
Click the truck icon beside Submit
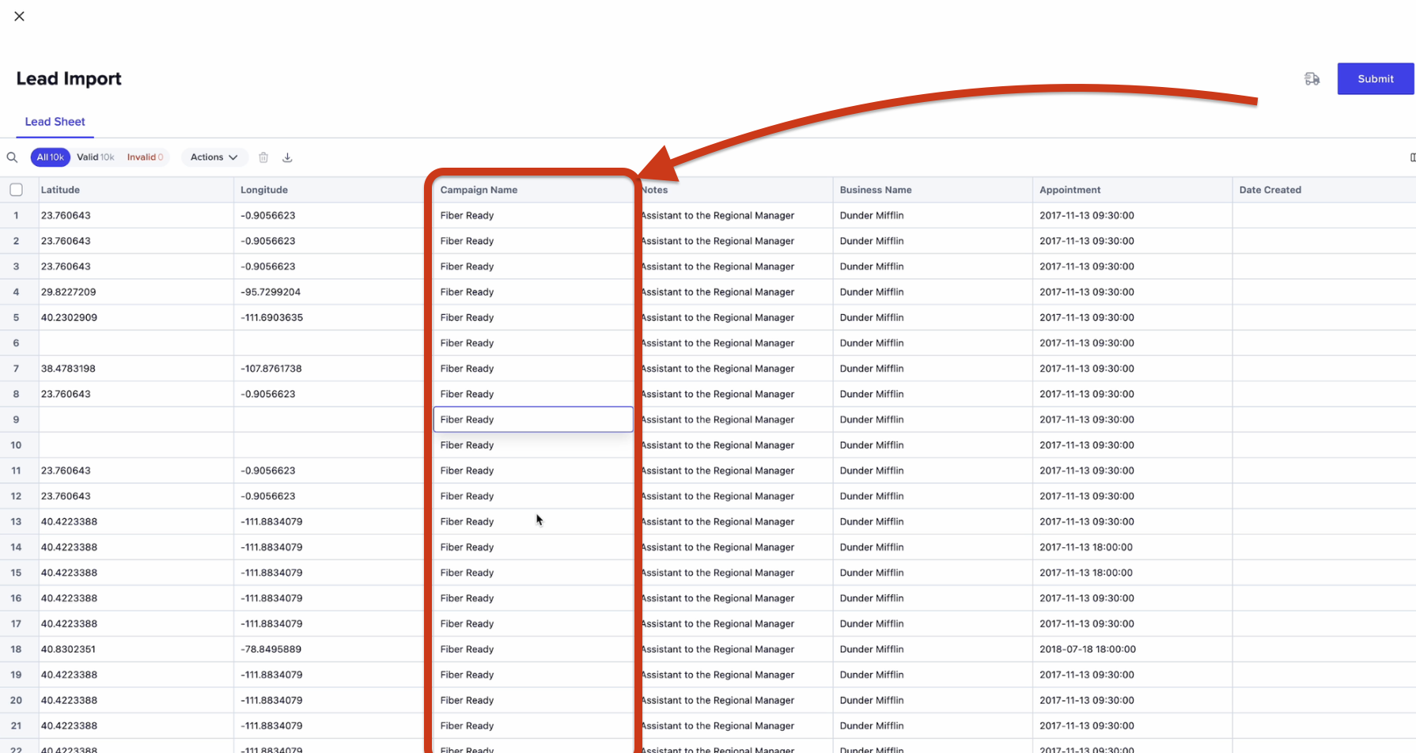[x=1312, y=78]
